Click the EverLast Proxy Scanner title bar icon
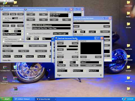 click(x=26, y=9)
